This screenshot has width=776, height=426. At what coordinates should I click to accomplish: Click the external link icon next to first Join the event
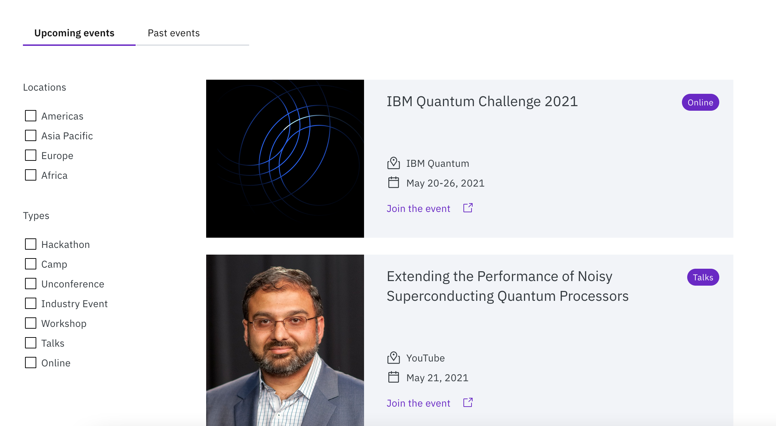(x=467, y=208)
